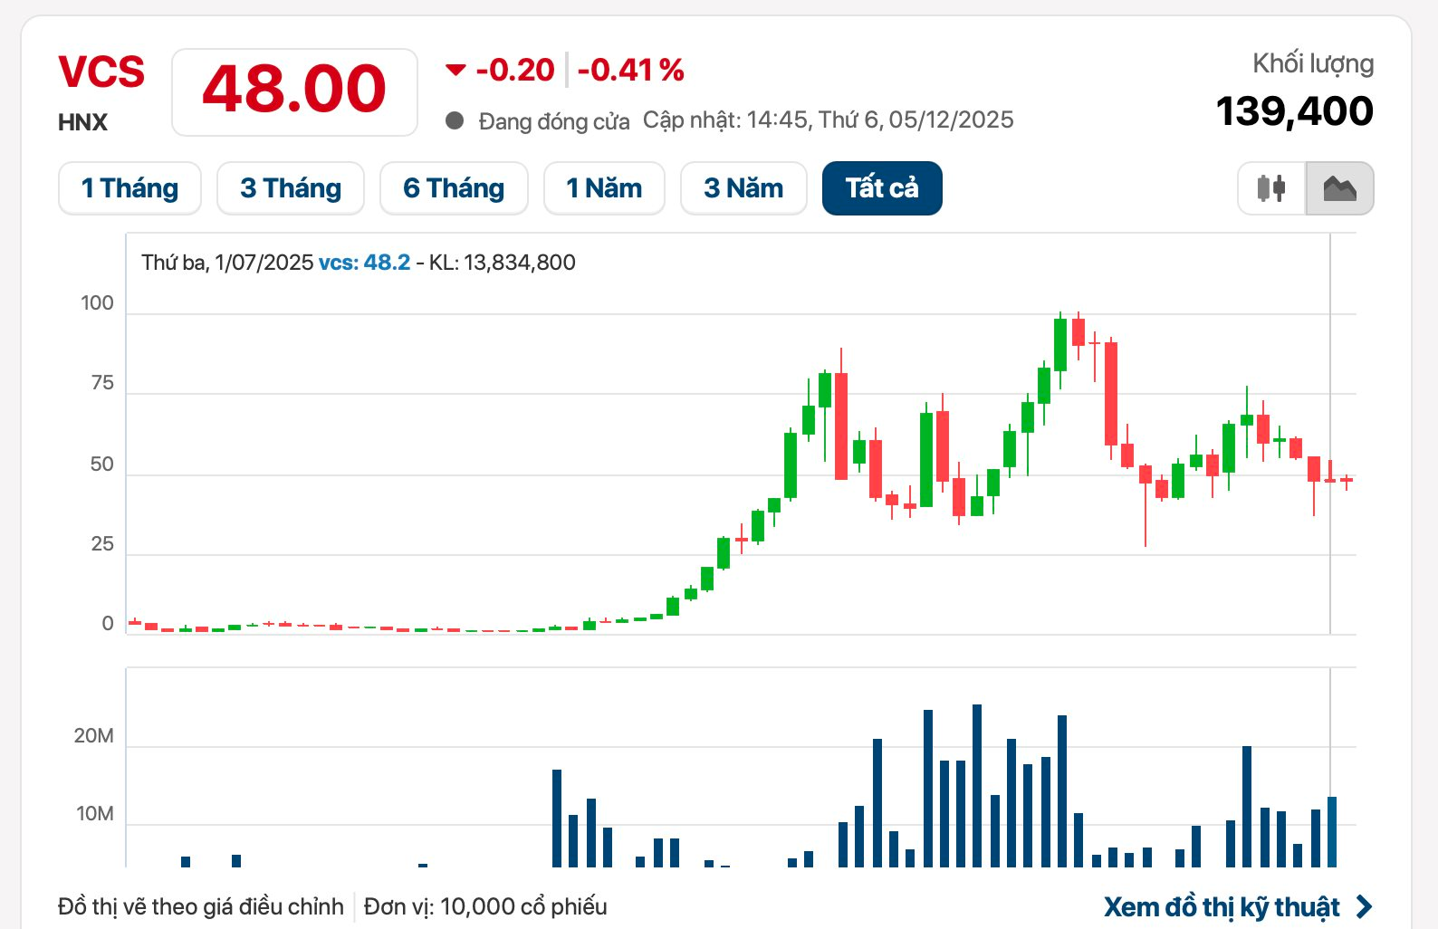Select the Tất cả full history tab

point(882,188)
